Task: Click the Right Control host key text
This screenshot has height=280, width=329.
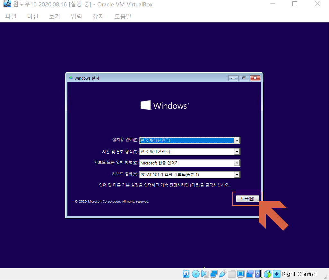Action: 299,274
